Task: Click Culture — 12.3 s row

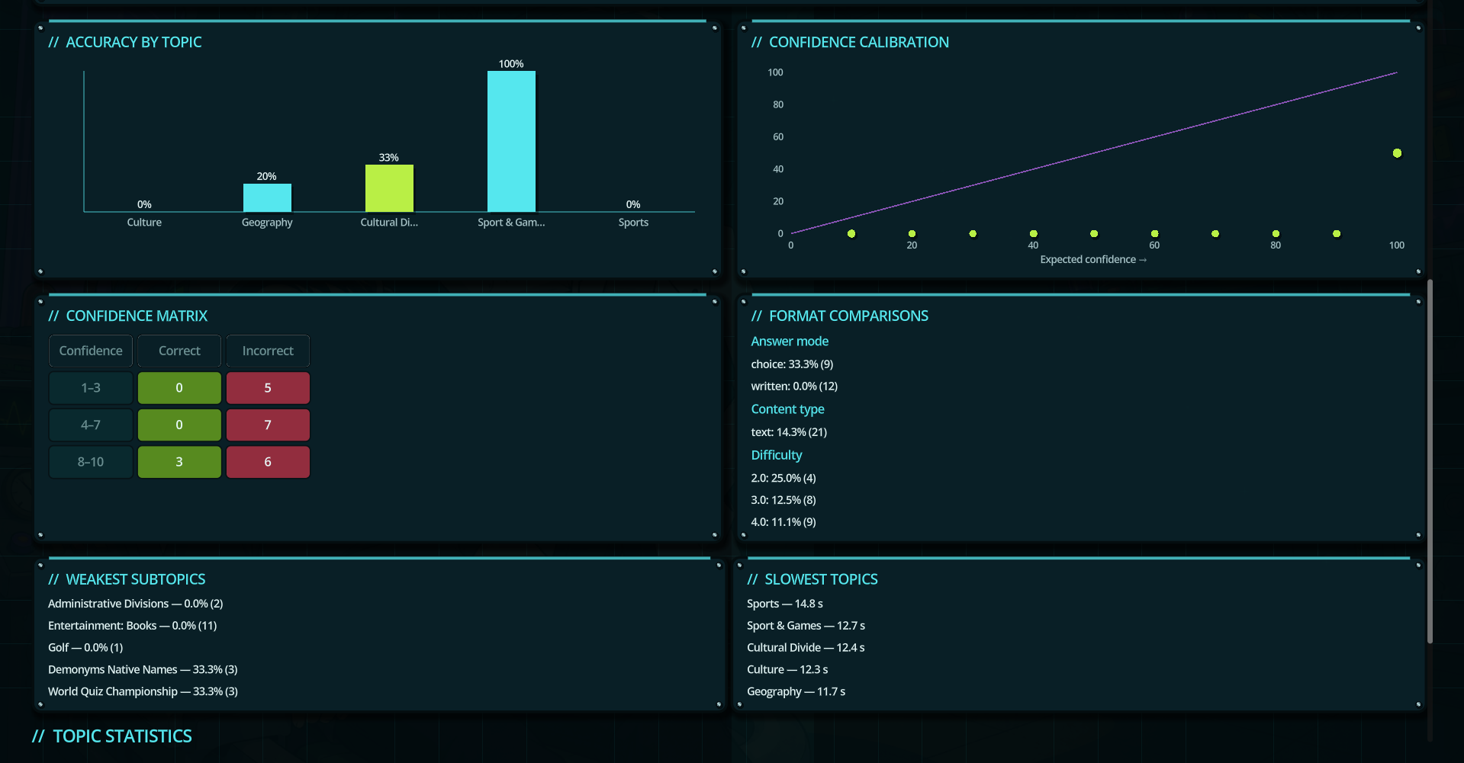Action: pyautogui.click(x=787, y=670)
